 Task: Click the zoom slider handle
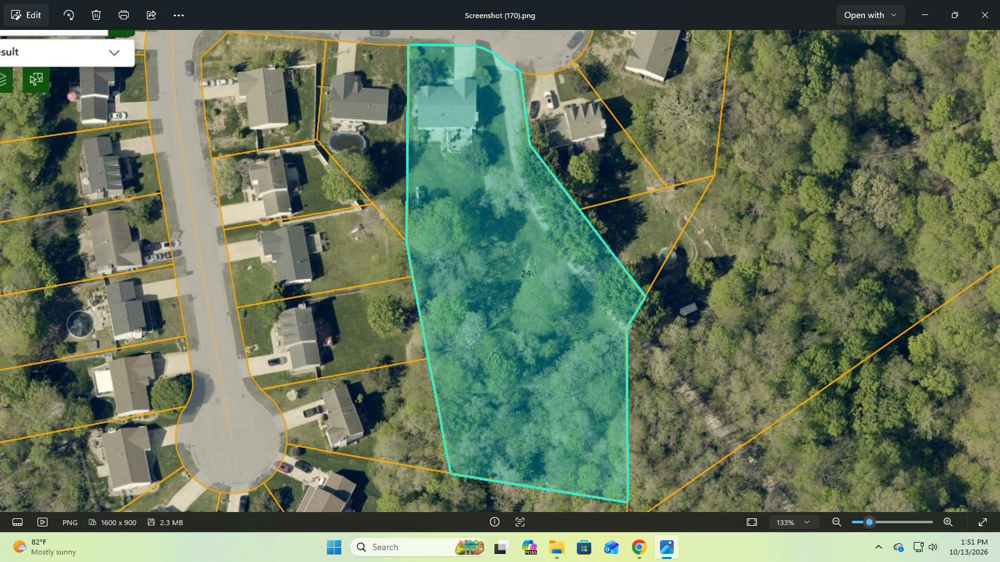869,522
